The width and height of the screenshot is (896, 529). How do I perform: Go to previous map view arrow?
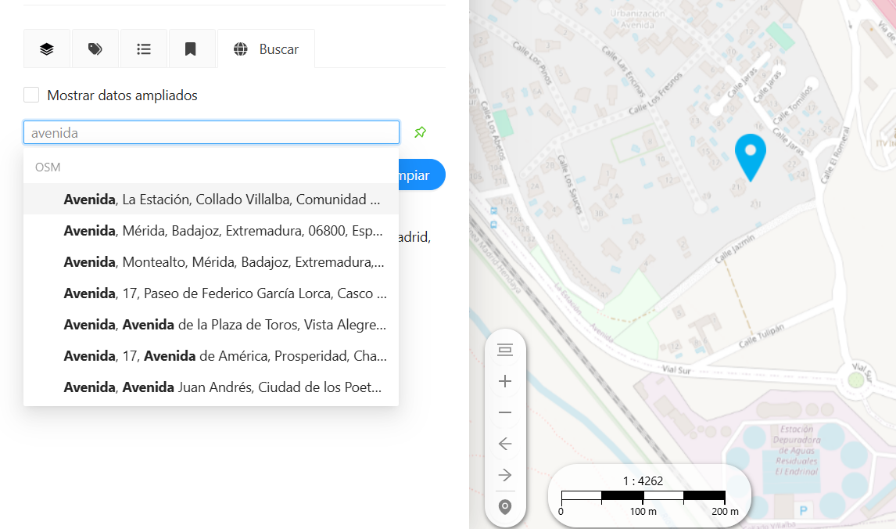coord(505,444)
